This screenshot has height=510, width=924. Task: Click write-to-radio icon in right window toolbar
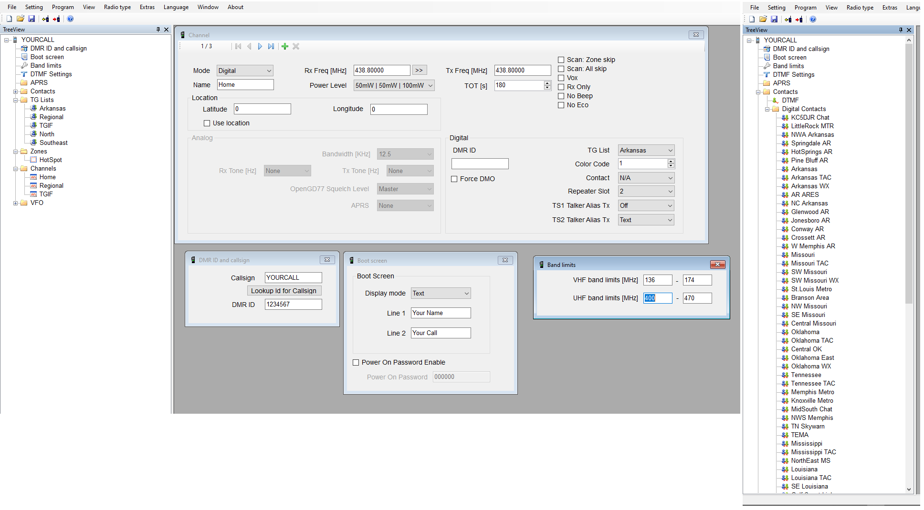coord(799,19)
